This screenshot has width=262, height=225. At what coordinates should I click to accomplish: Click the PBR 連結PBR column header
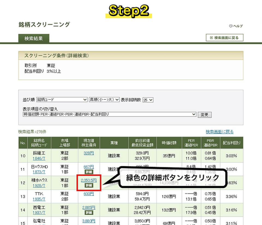coord(210,143)
